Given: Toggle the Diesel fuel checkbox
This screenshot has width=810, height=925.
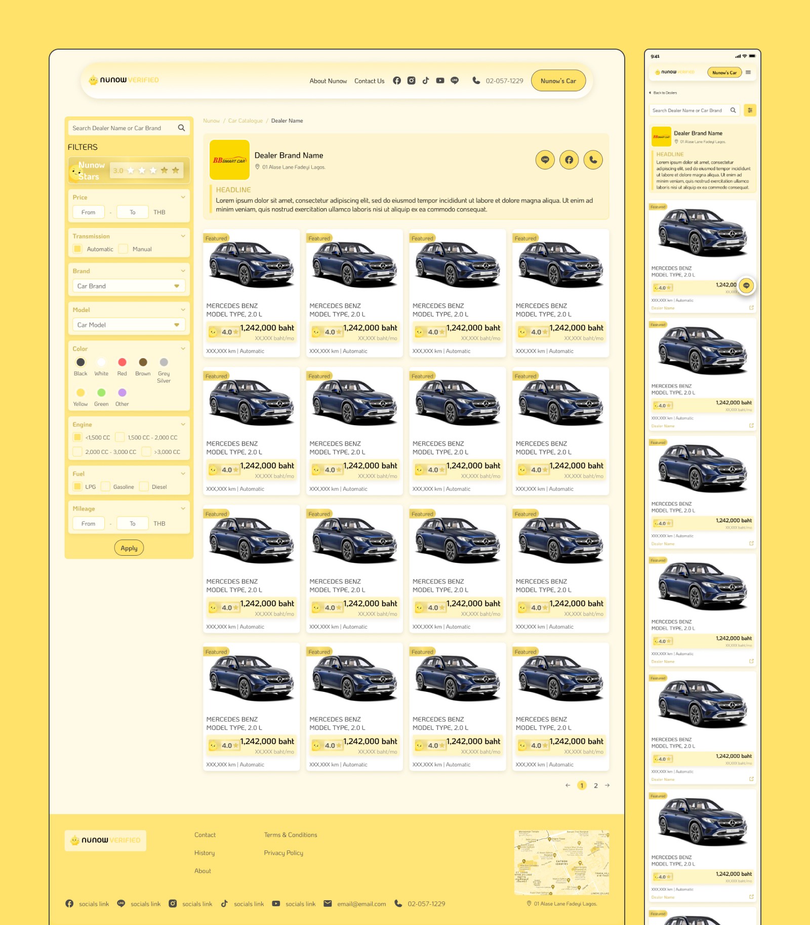Looking at the screenshot, I should click(144, 486).
